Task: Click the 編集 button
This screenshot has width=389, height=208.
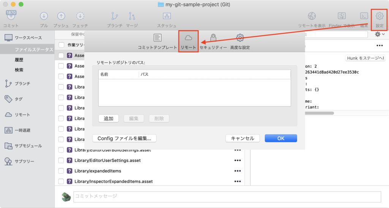Action: point(134,118)
